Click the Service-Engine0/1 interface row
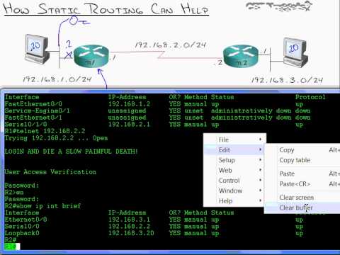 click(158, 110)
